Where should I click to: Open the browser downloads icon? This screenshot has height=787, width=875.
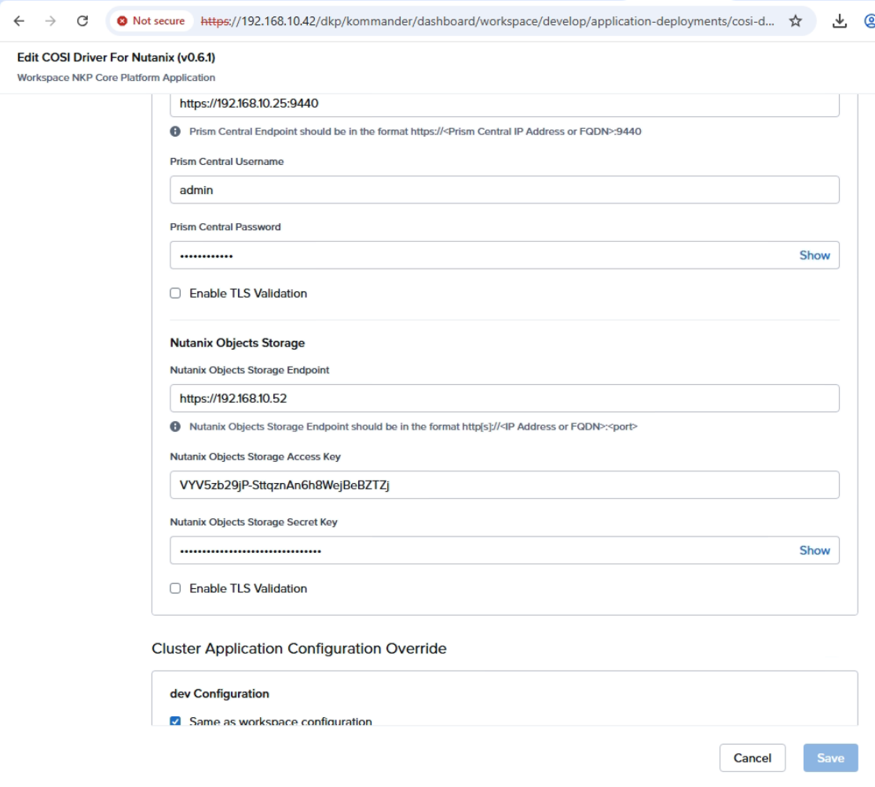[840, 21]
